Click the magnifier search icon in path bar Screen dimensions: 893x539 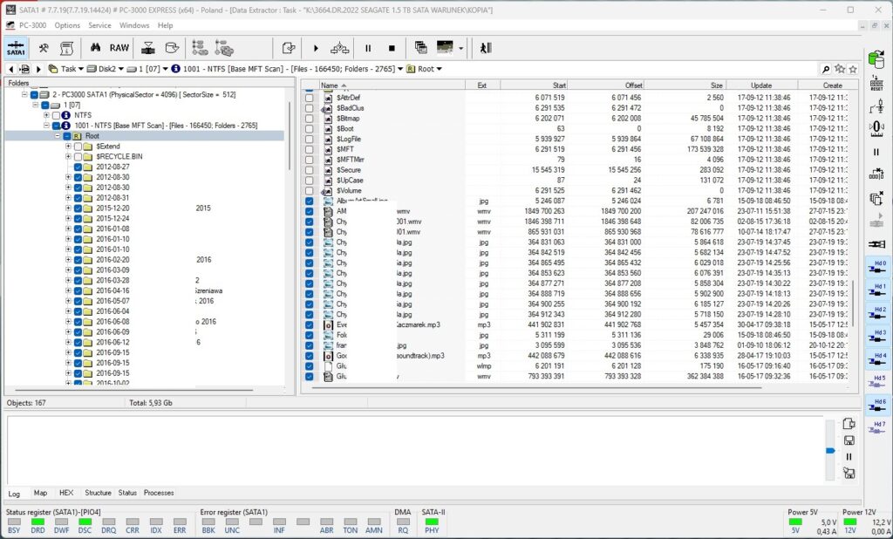click(x=826, y=69)
